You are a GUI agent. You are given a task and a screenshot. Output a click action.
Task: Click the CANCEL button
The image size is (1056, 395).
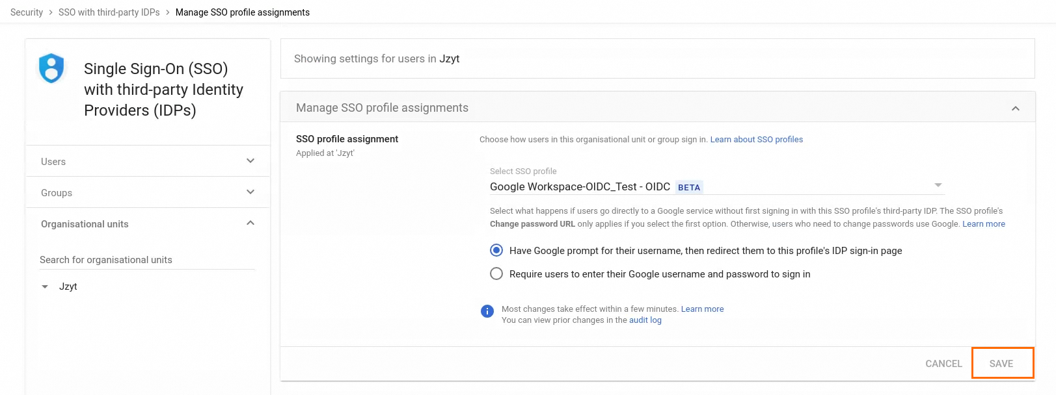(x=943, y=364)
